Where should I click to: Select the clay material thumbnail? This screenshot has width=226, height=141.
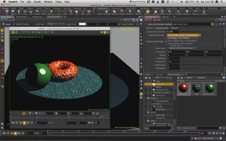[x=197, y=89]
